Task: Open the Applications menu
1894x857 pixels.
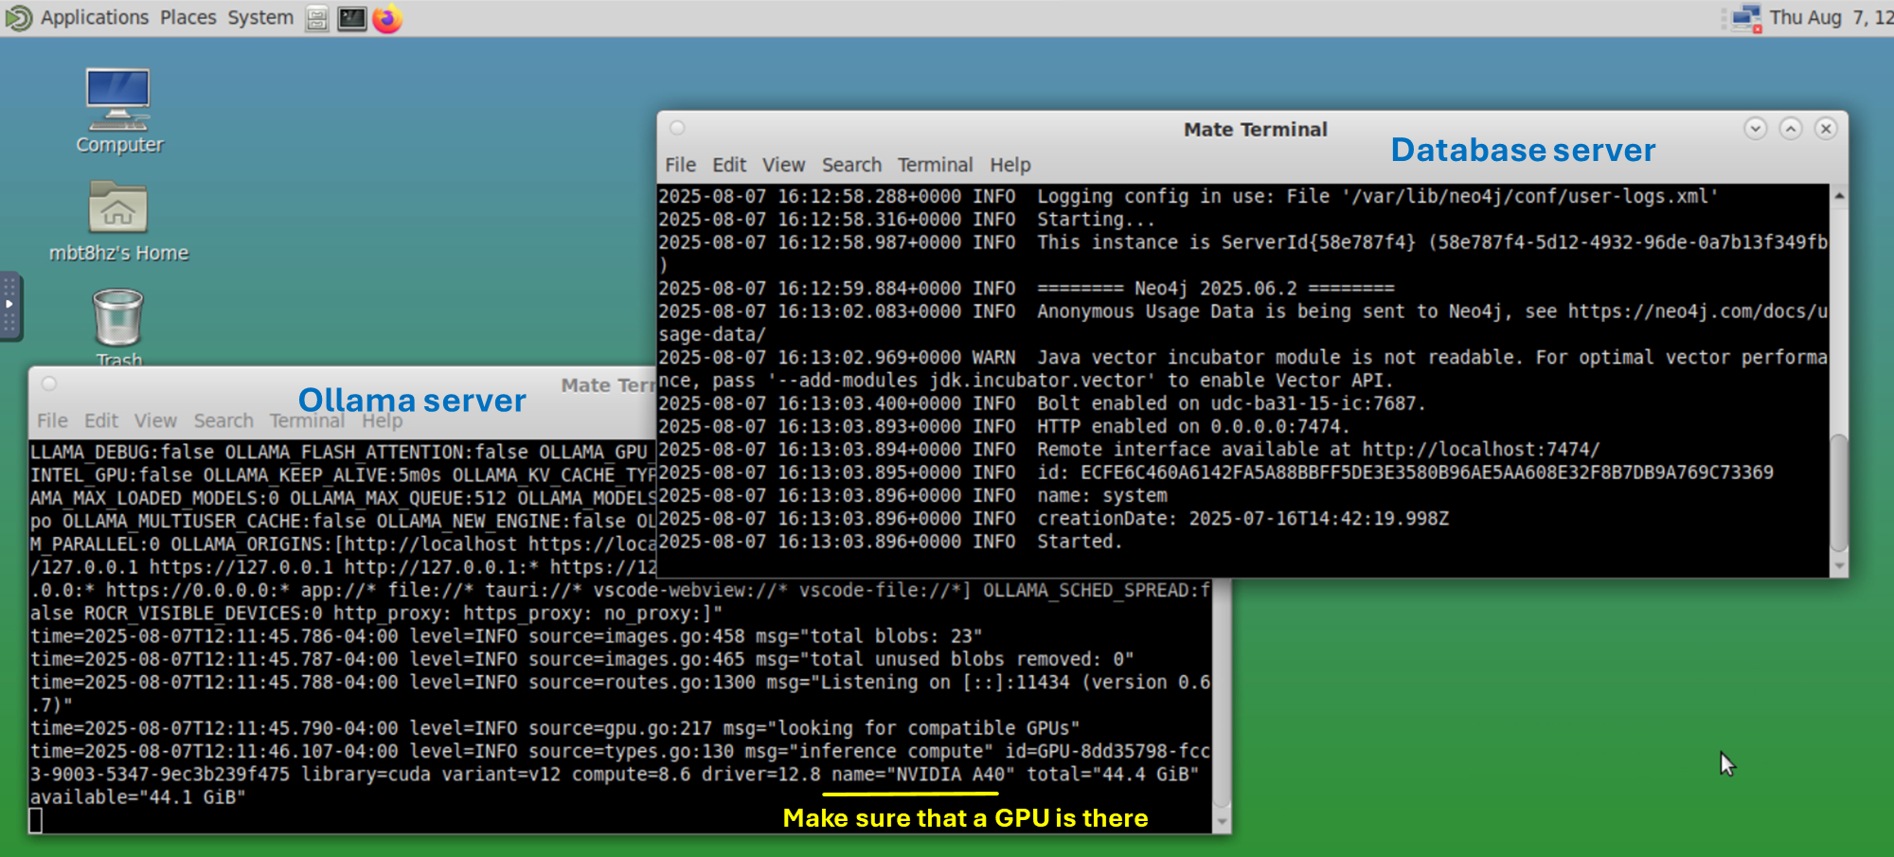Action: coord(95,17)
